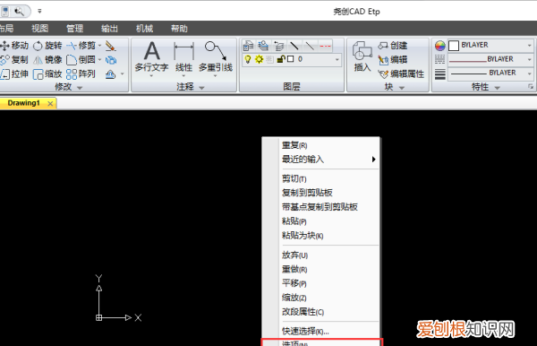Click the color wheel icon in the Properties panel
537x346 pixels.
pos(439,45)
